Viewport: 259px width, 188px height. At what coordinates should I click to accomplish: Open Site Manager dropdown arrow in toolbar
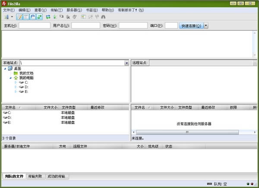tap(12, 17)
